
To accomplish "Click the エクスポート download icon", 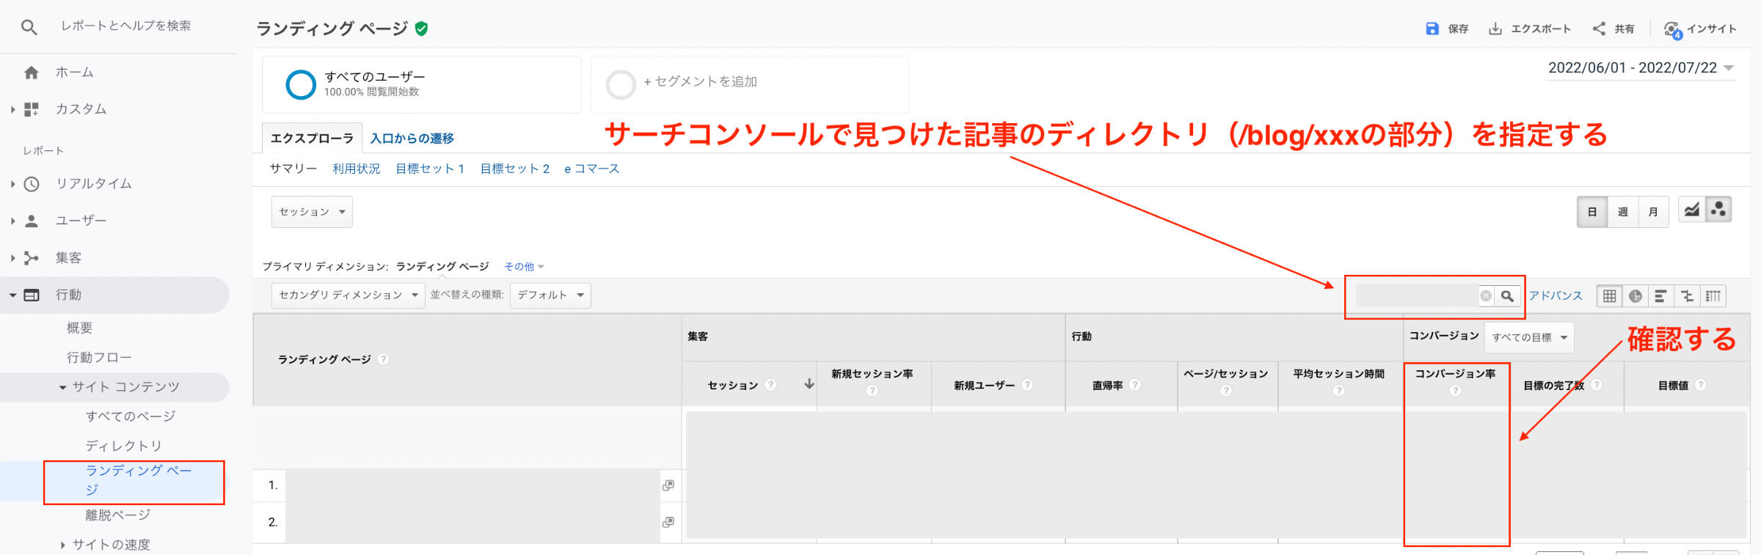I will point(1495,29).
